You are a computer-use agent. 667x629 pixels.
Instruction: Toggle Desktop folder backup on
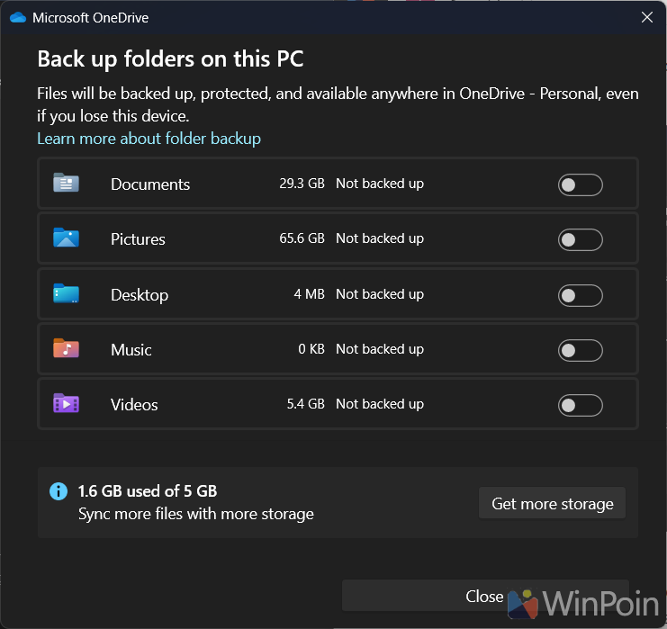pos(580,295)
